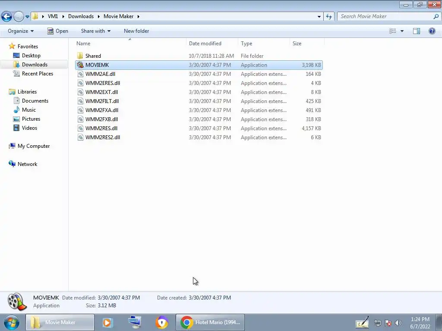Click the Movie Maker taskbar button
442x331 pixels.
click(60, 322)
